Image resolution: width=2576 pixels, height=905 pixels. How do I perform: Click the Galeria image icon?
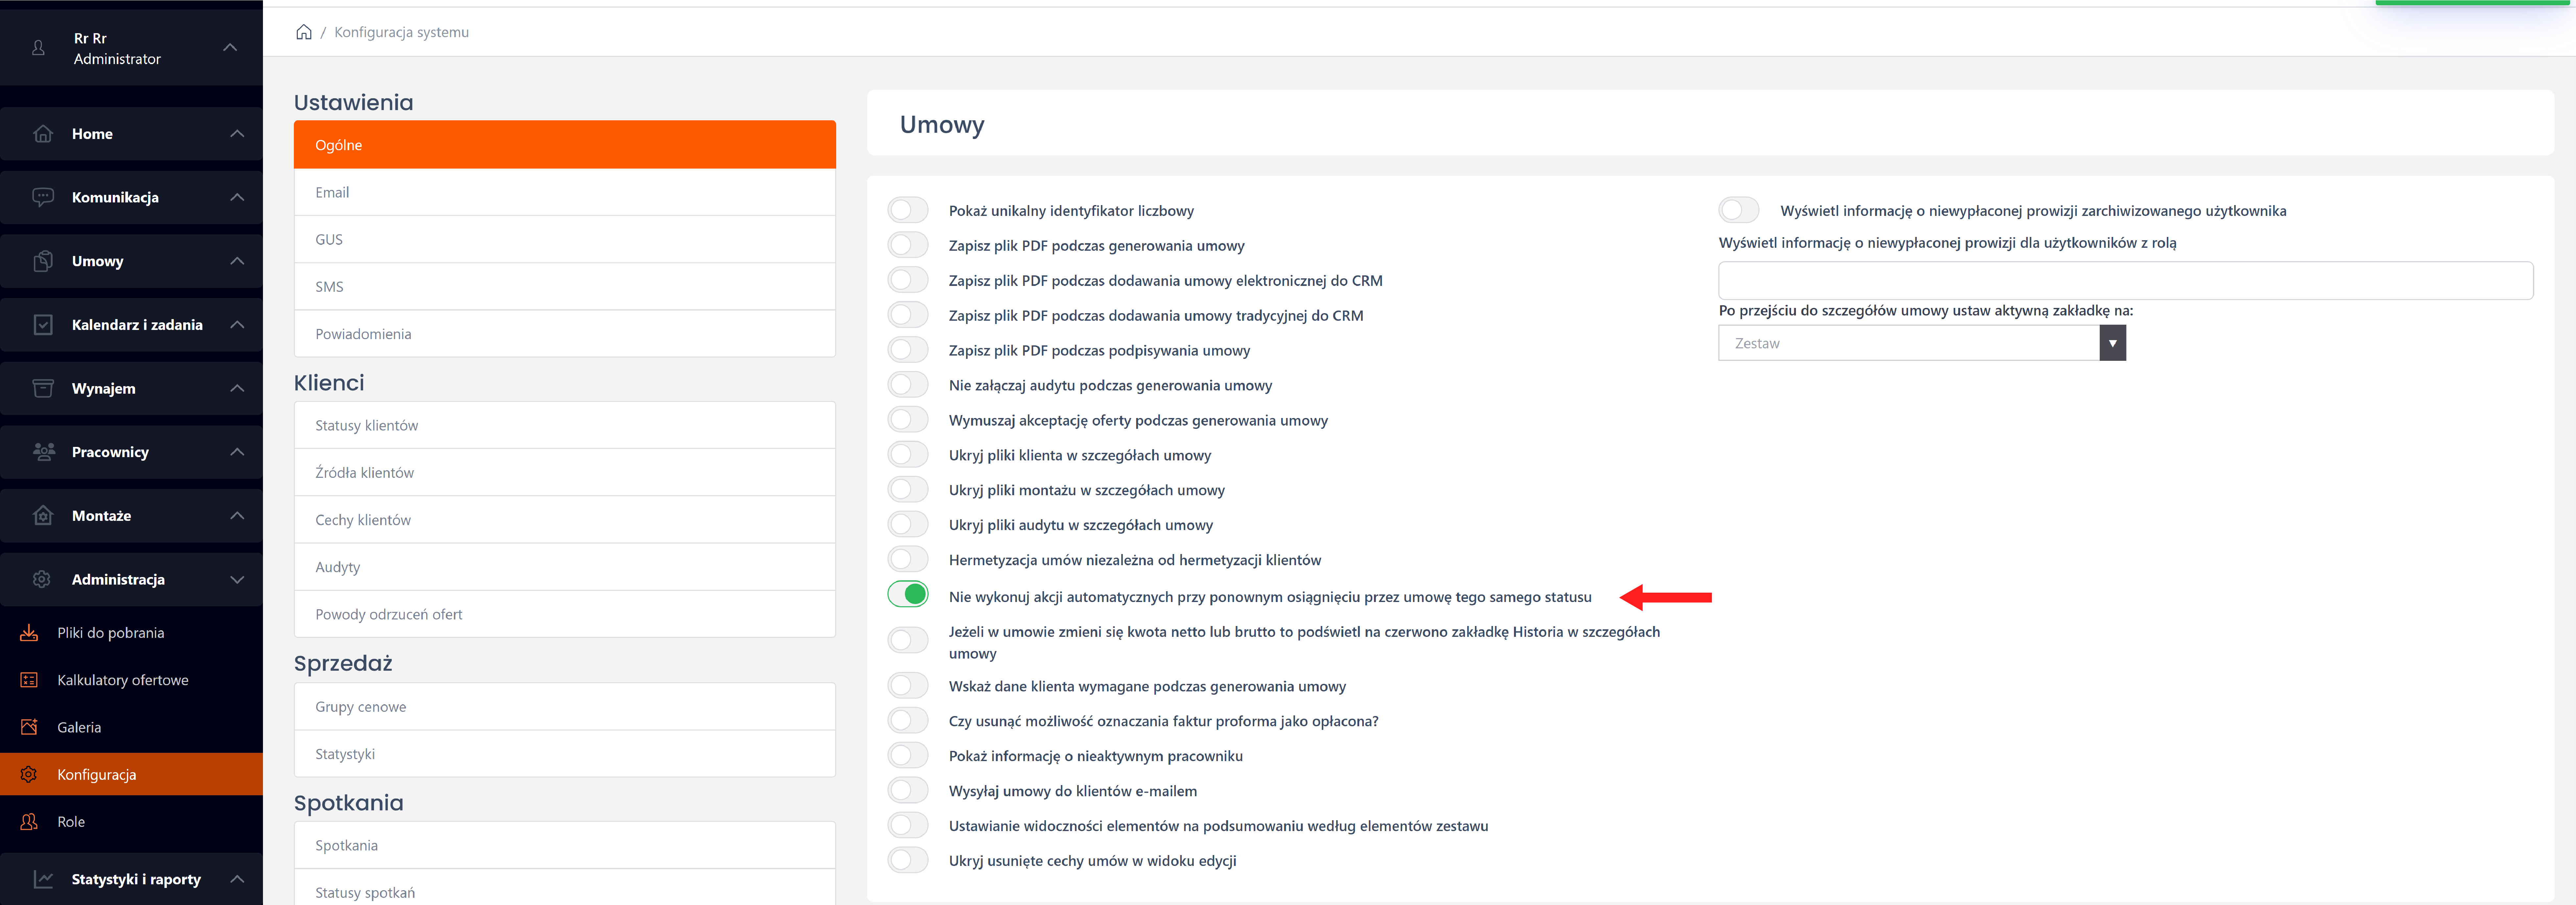click(29, 727)
